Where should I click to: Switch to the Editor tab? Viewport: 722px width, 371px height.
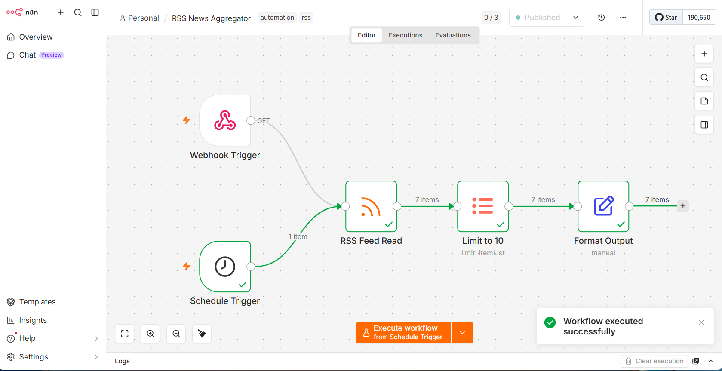(367, 35)
